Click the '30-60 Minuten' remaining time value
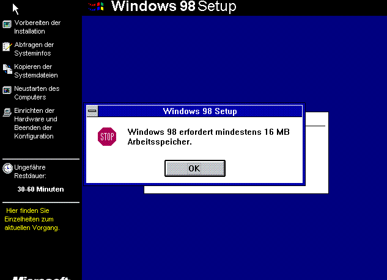This screenshot has width=387, height=280. [41, 189]
